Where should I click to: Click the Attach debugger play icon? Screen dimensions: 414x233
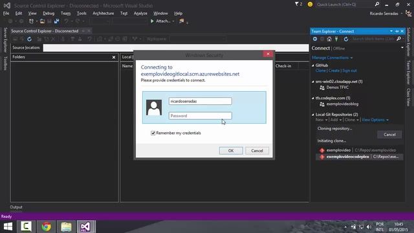click(x=152, y=21)
